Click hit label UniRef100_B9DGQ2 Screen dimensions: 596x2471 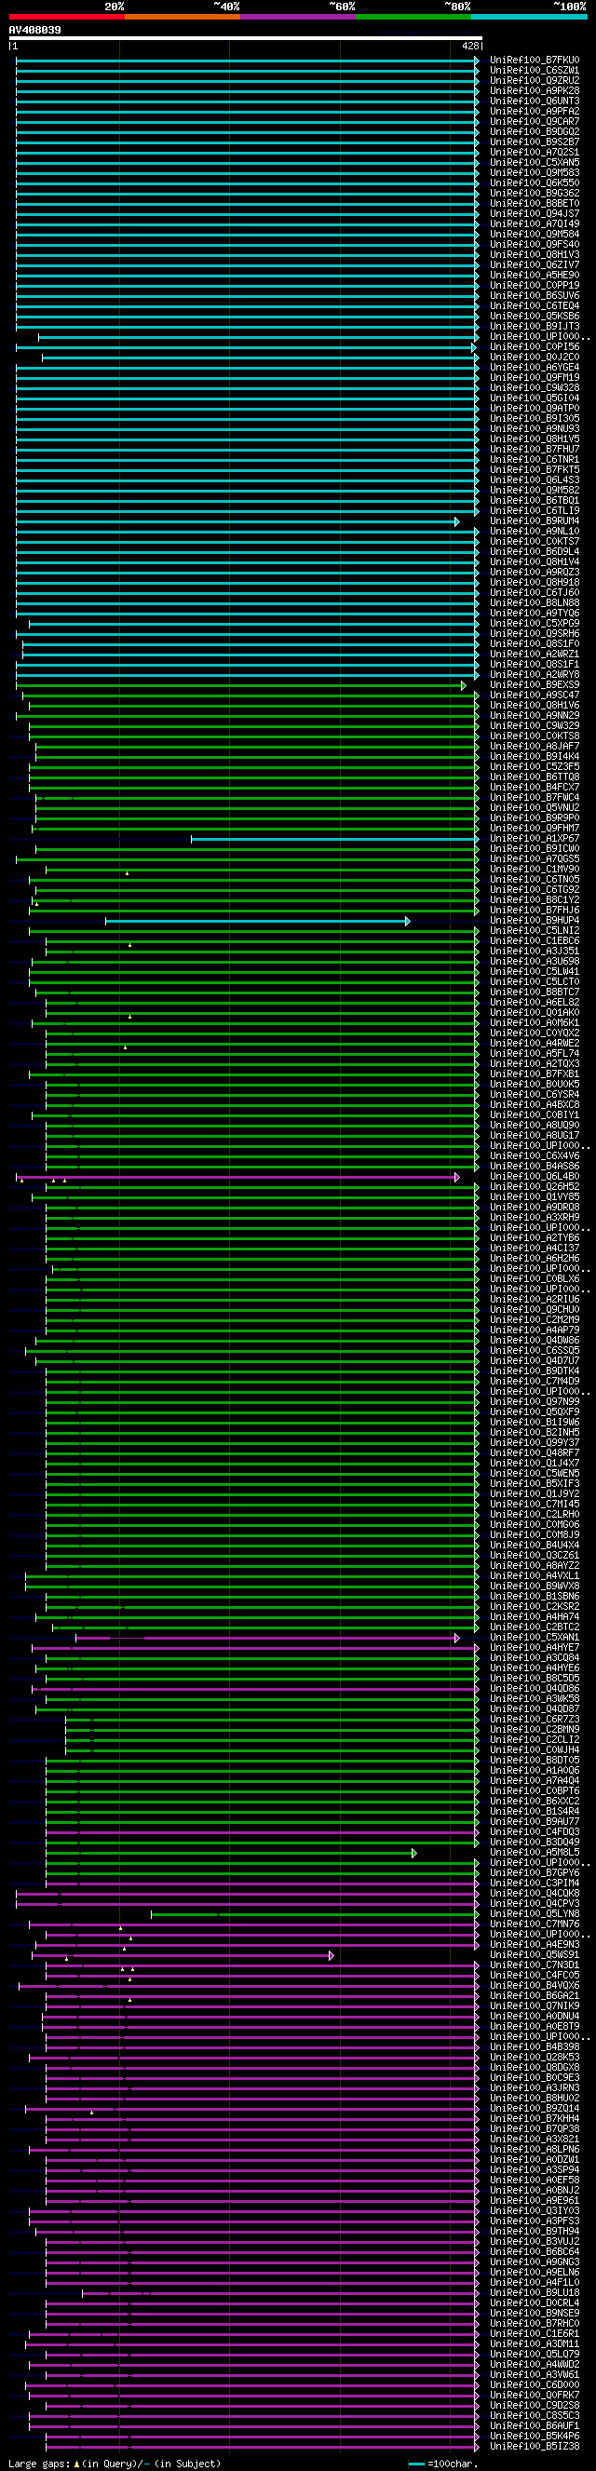(x=535, y=132)
